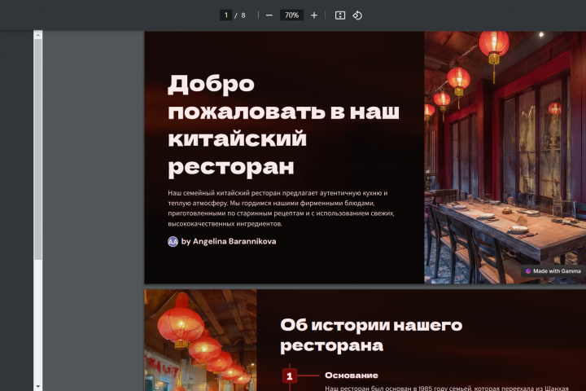
Task: Click the author name by Angelina Barannikova
Action: pos(229,241)
